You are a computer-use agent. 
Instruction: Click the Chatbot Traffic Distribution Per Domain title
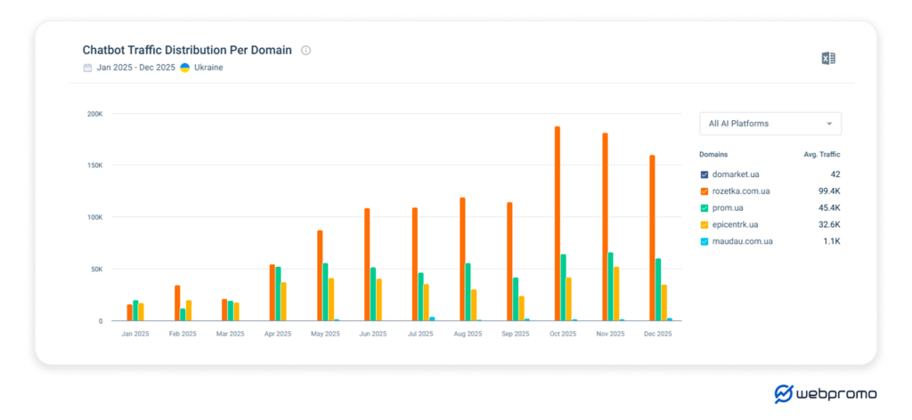[x=187, y=50]
